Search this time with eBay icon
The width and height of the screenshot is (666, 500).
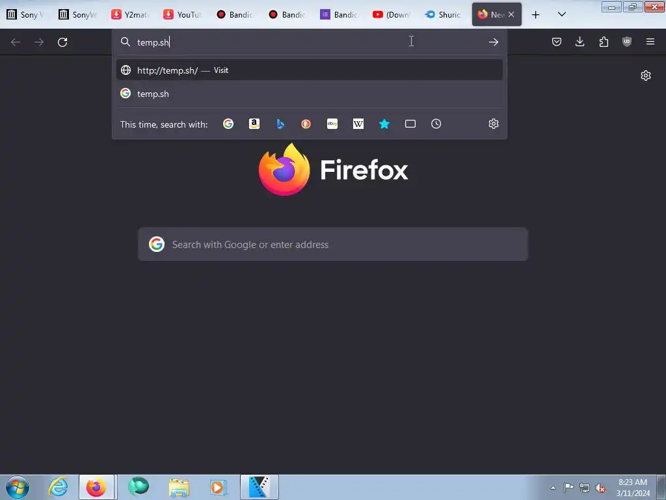(x=332, y=124)
